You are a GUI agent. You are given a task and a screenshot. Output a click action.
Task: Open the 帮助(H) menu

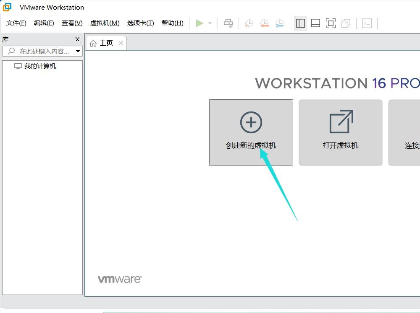coord(172,23)
